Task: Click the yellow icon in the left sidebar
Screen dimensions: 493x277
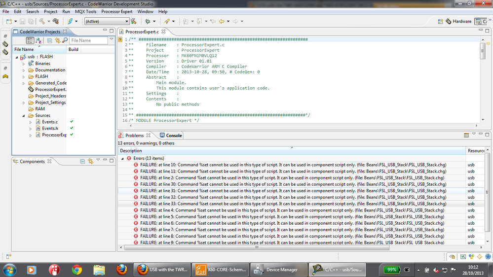Action: 5,76
